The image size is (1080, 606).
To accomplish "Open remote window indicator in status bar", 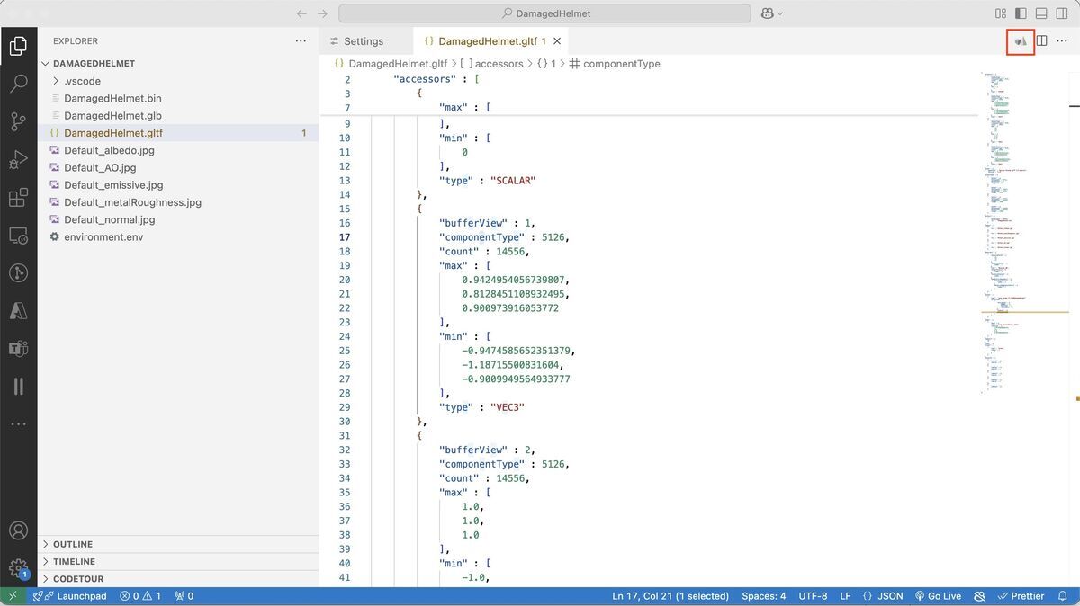I will pos(13,596).
